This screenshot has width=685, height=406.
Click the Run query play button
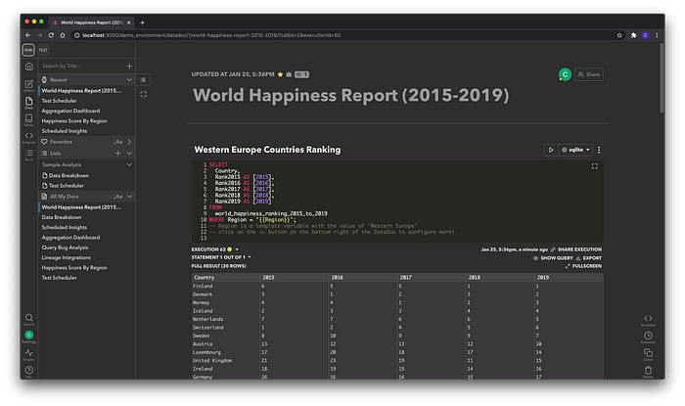point(551,150)
